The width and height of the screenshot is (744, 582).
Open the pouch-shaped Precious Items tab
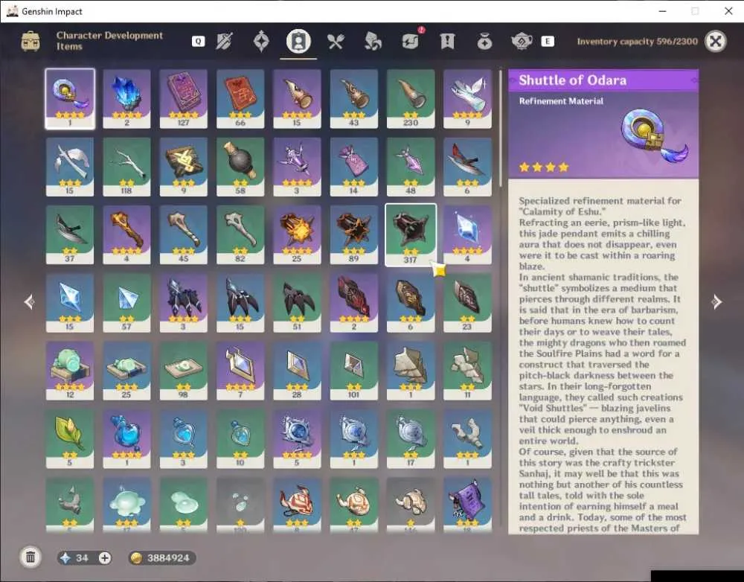(x=484, y=42)
